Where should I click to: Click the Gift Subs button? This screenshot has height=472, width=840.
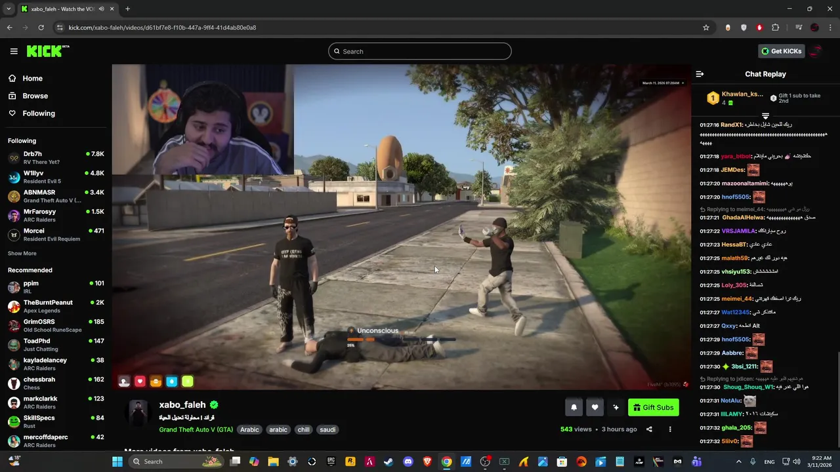coord(654,407)
